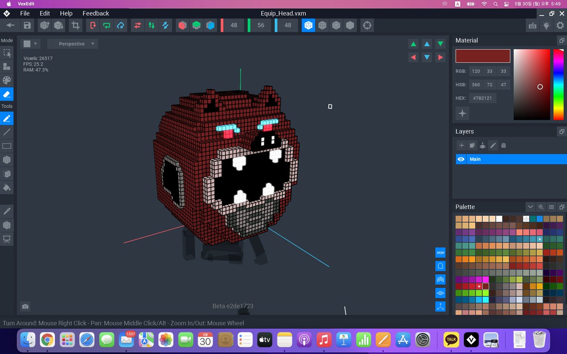This screenshot has width=567, height=354.
Task: Click the green mirror arrows icon
Action: (151, 25)
